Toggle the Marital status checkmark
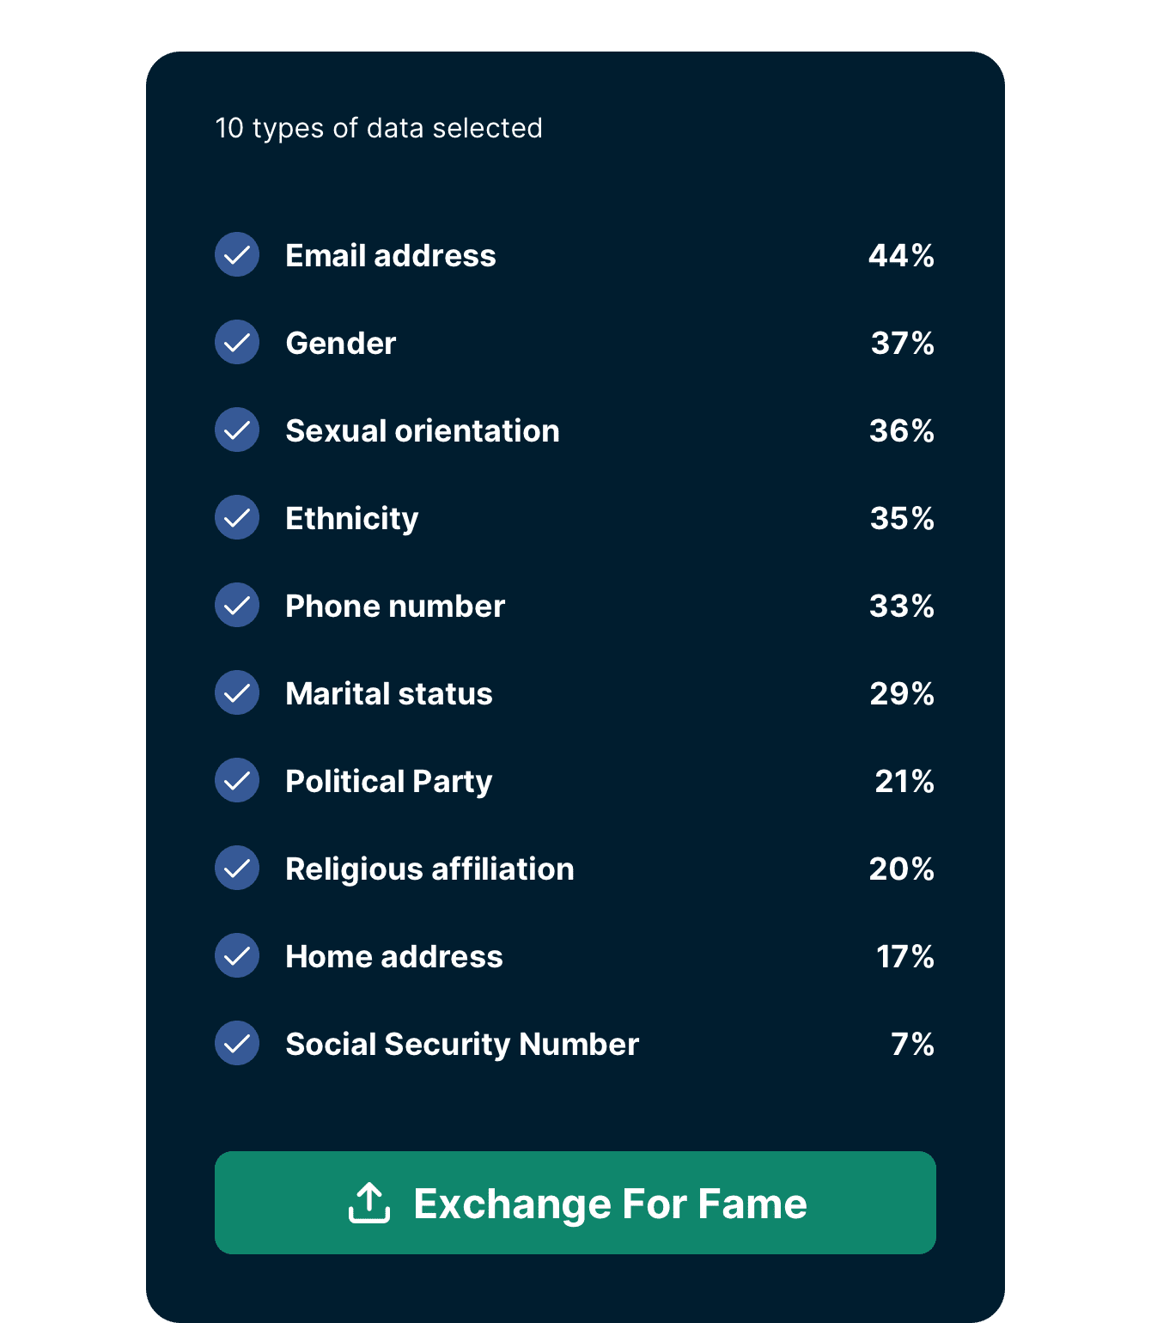The height and width of the screenshot is (1323, 1151). tap(236, 692)
